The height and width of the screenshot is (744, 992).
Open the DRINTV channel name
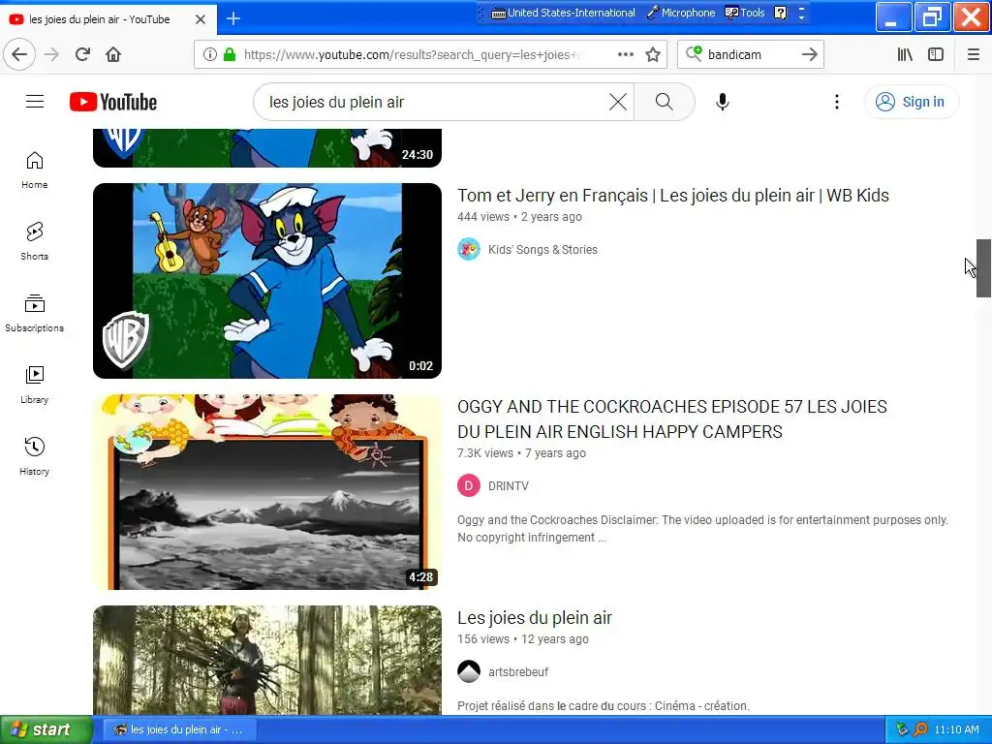point(508,486)
